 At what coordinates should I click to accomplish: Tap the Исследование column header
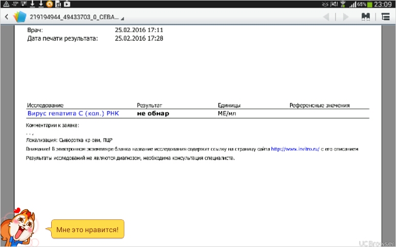(x=46, y=105)
